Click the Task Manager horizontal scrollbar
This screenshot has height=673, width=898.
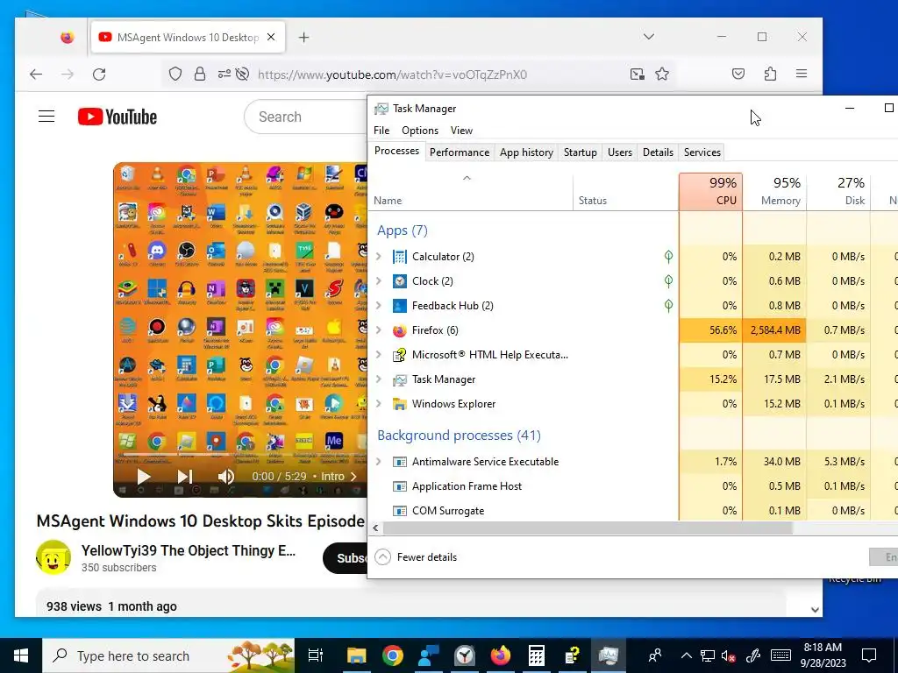click(x=587, y=528)
